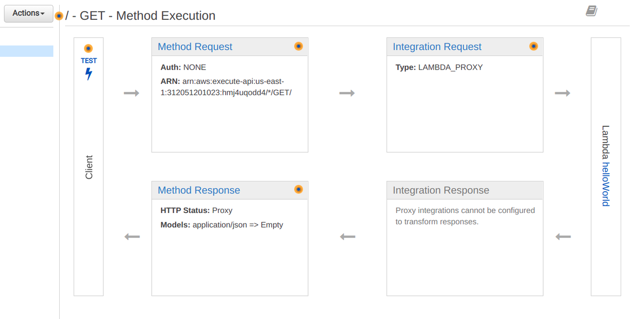
Task: Click the arrow between Method Request and Integration Request
Action: 347,93
